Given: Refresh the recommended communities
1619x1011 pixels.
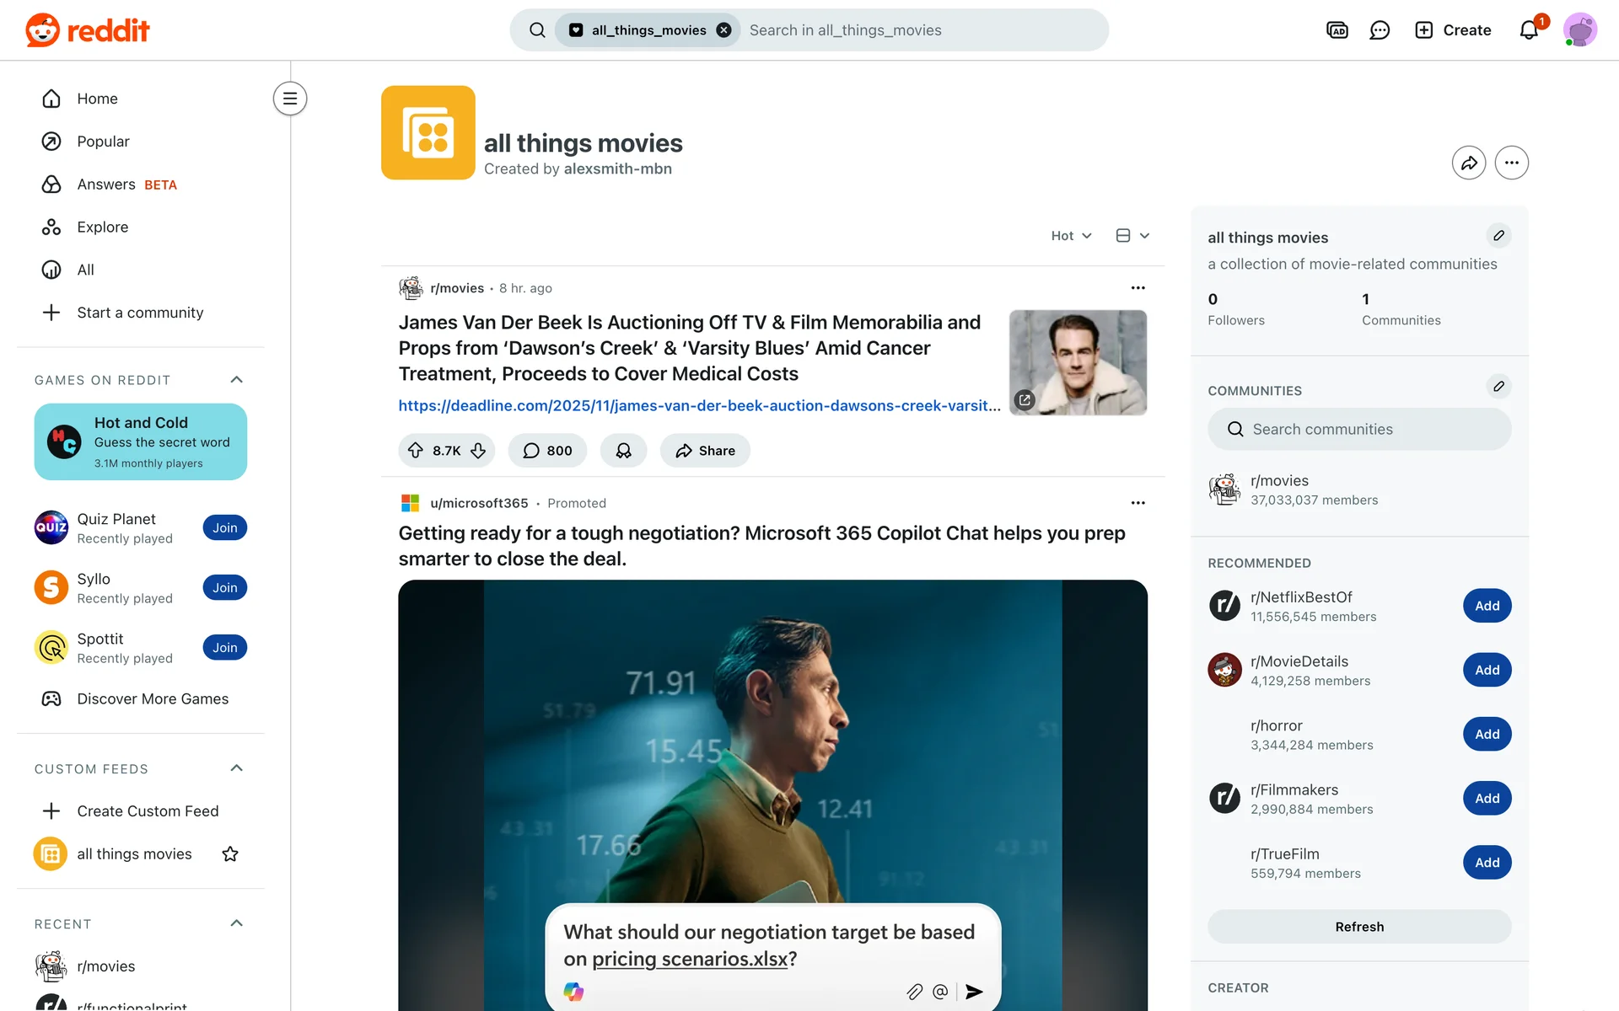Looking at the screenshot, I should (x=1358, y=927).
